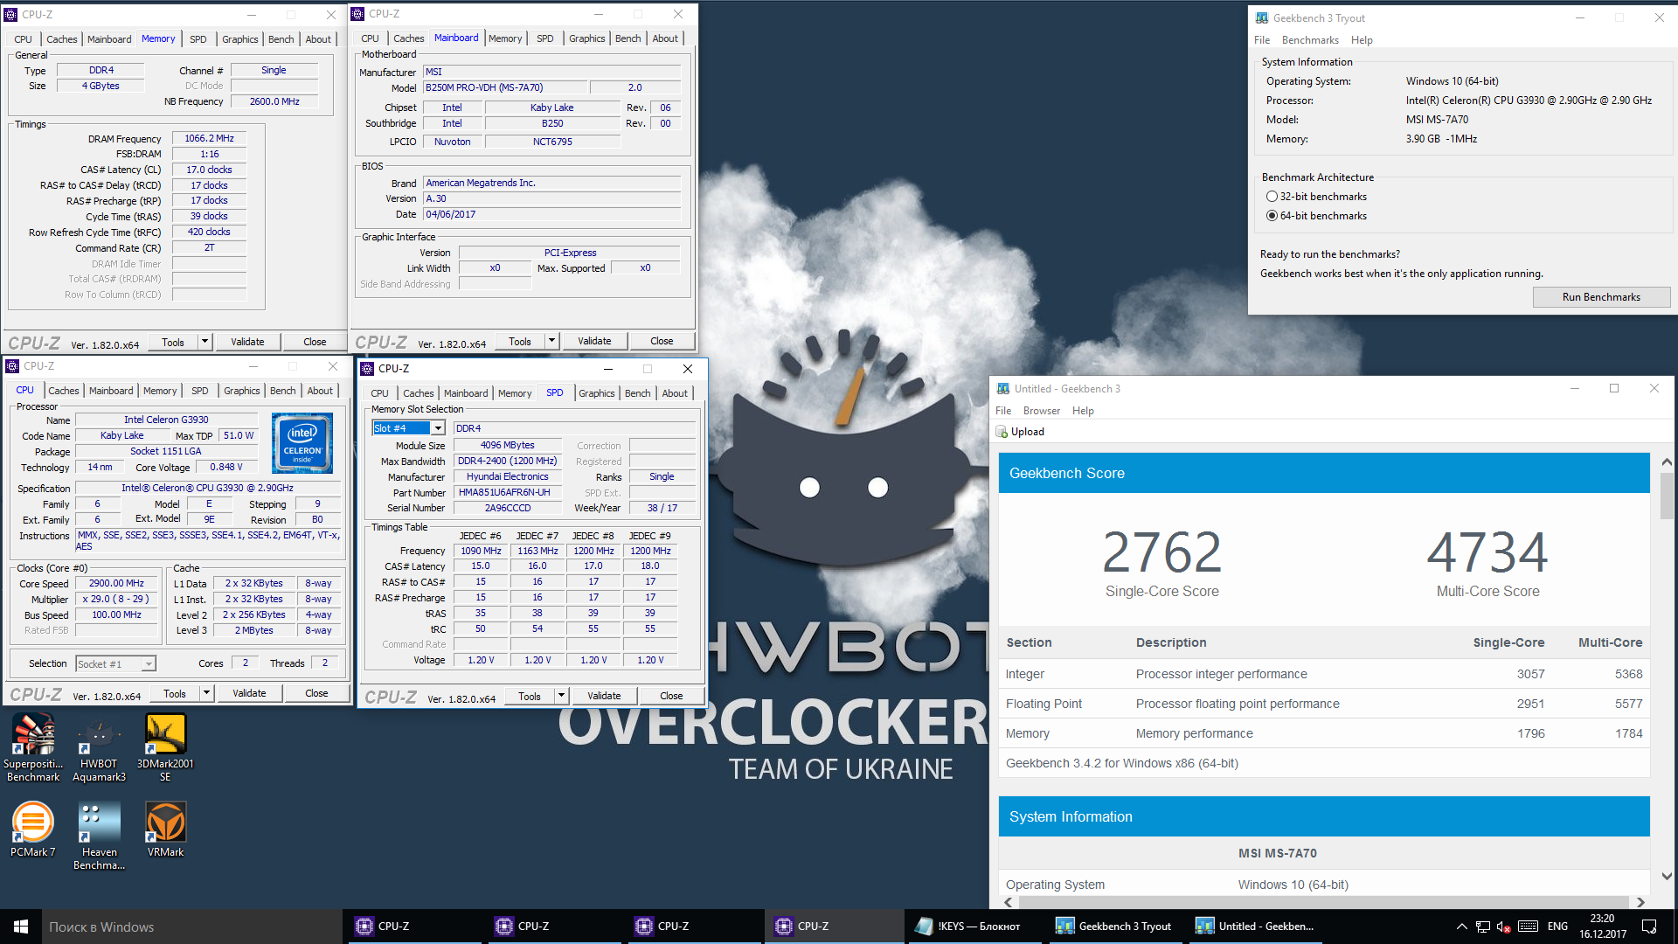Click Run Benchmarks button
1678x944 pixels.
coord(1600,297)
